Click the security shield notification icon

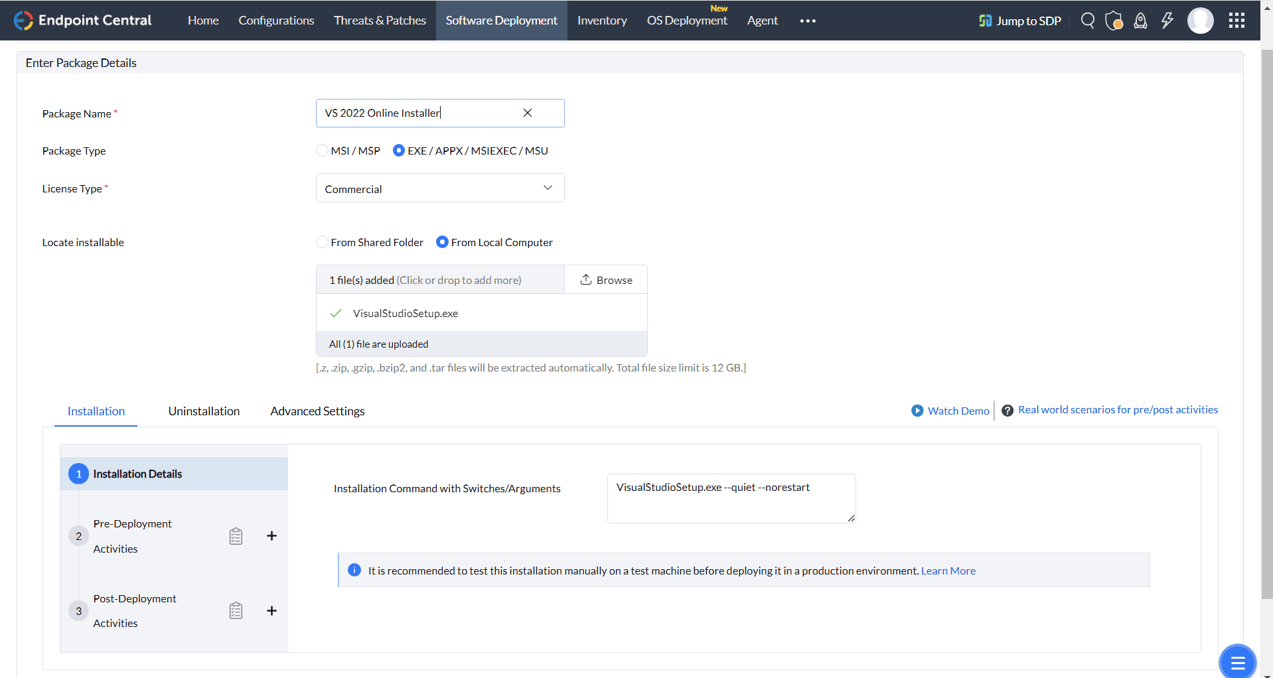click(1114, 20)
